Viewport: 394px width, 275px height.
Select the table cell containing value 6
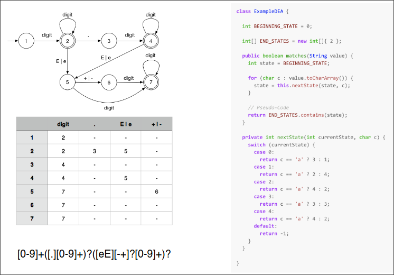click(x=157, y=191)
